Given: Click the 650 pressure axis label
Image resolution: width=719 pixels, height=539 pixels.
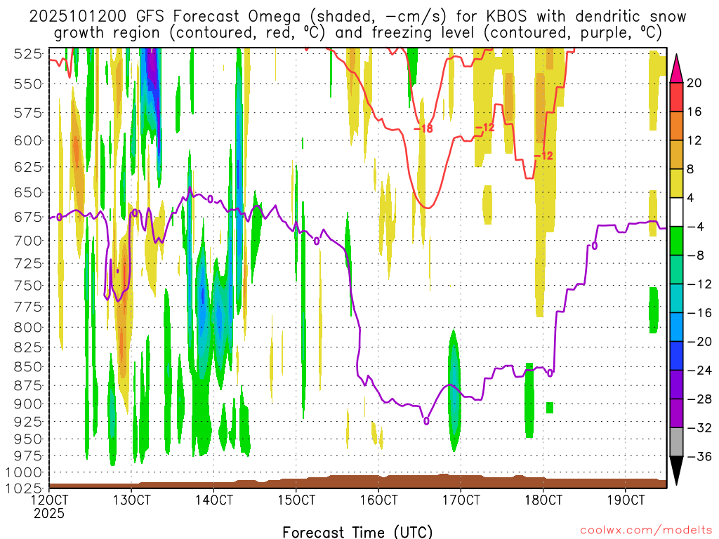Looking at the screenshot, I should pyautogui.click(x=28, y=192).
